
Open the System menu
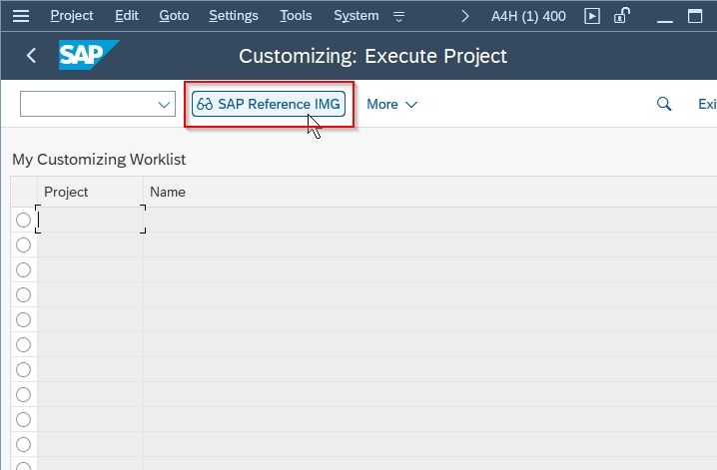point(357,16)
